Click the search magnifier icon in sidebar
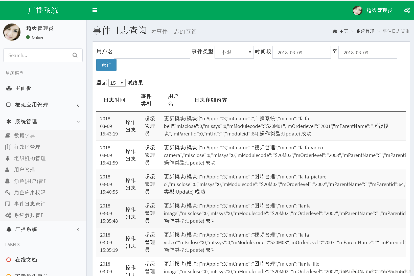 [x=75, y=55]
